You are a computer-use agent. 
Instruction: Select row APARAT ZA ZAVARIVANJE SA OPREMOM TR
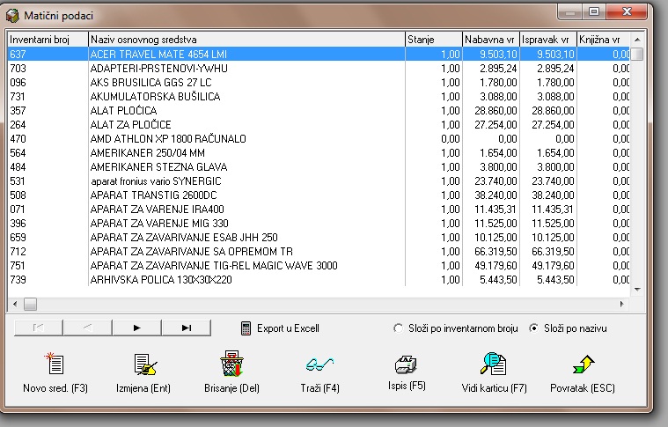click(x=319, y=252)
